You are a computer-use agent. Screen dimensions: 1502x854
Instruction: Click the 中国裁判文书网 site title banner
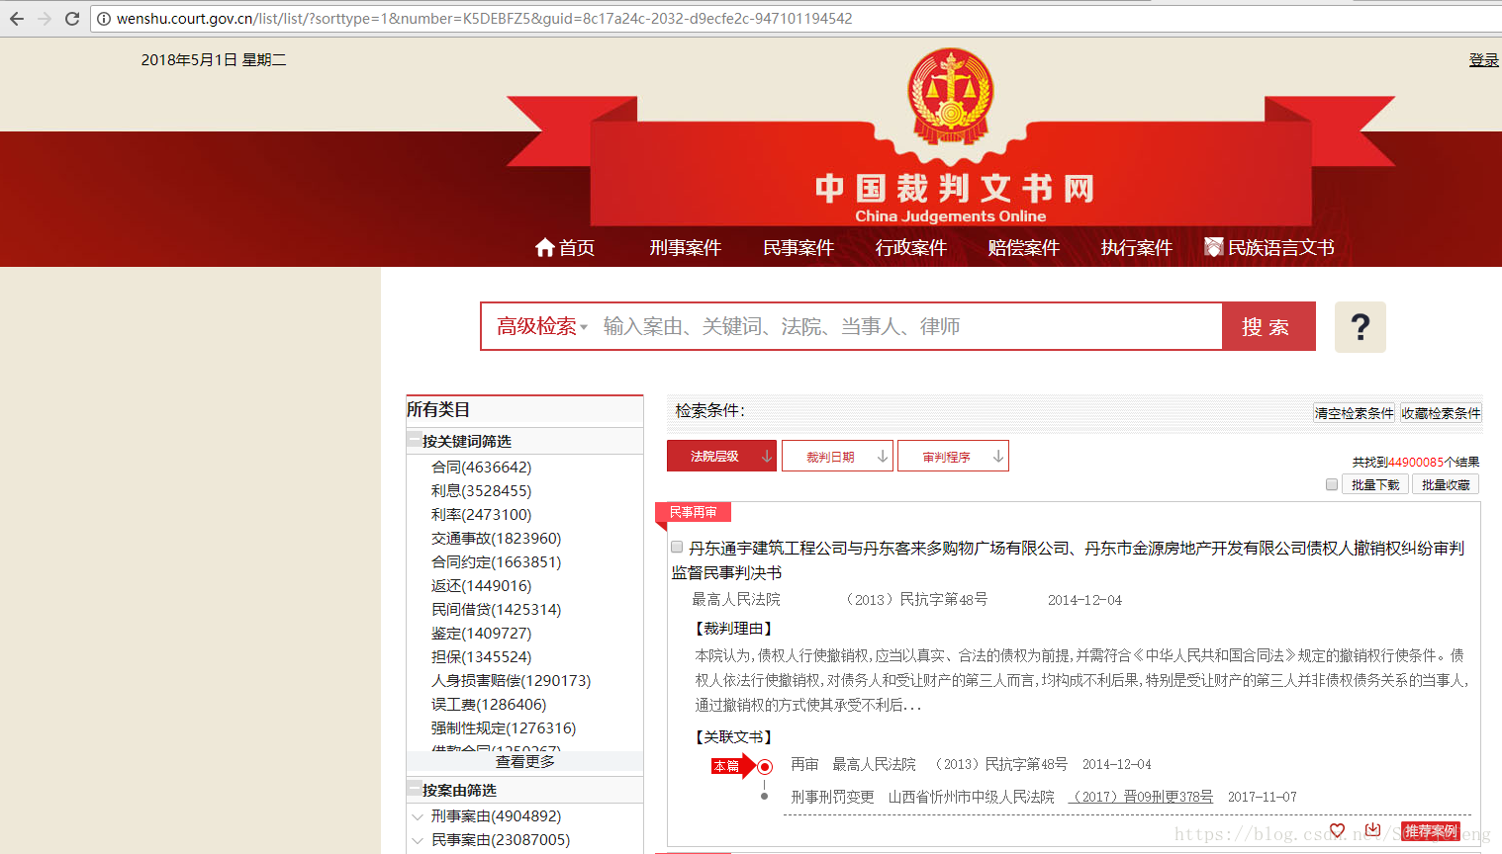955,188
